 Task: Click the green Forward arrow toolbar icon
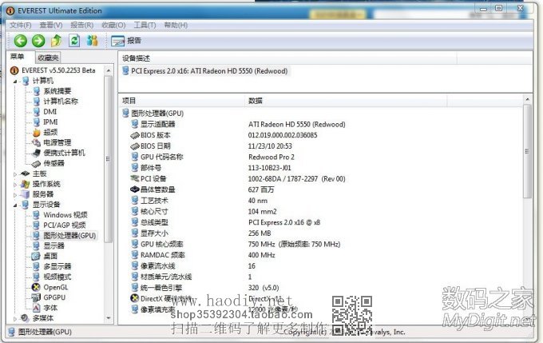(38, 41)
